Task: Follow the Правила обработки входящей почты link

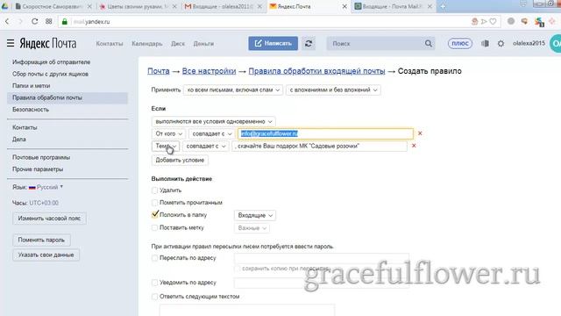Action: tap(316, 71)
